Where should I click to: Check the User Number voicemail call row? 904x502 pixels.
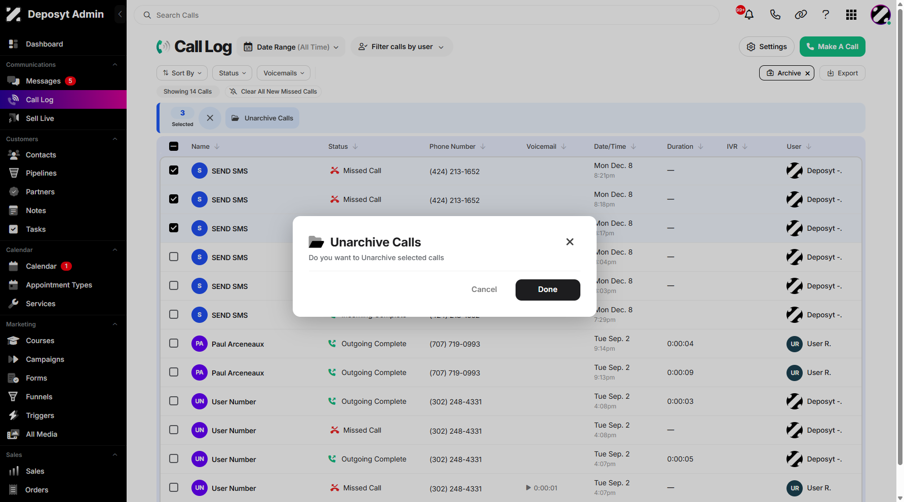(174, 487)
